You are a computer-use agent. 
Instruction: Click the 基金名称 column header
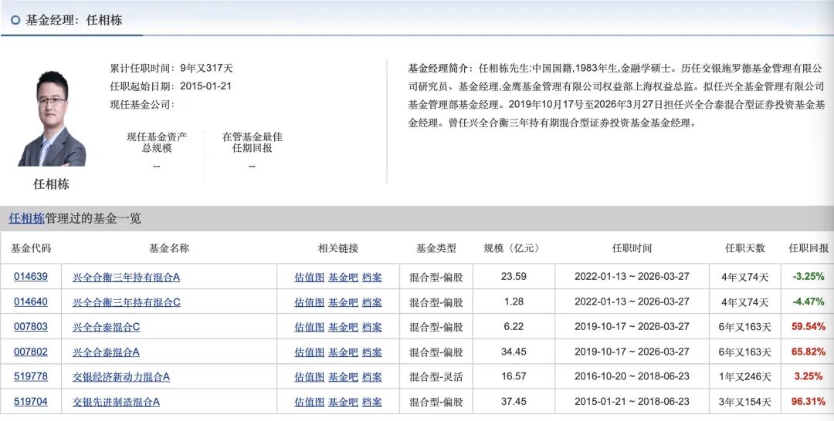pos(168,248)
